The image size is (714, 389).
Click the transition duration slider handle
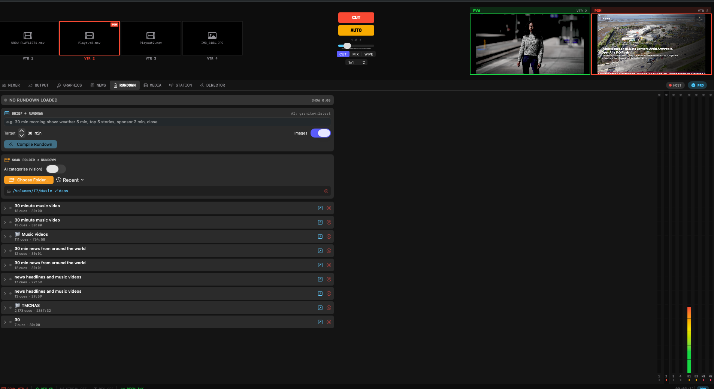pos(347,46)
